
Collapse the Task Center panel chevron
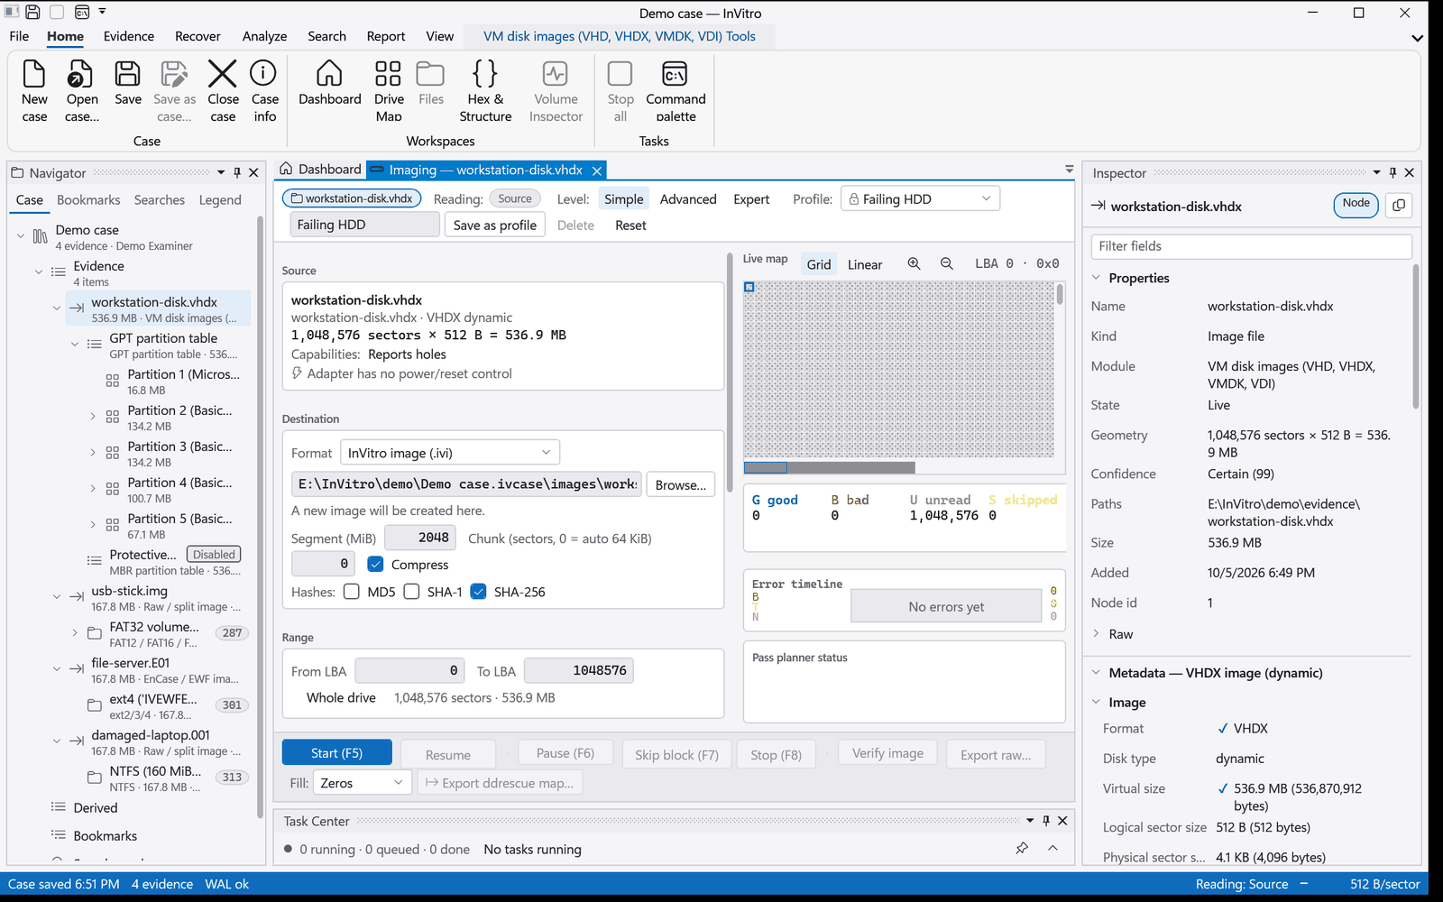(x=1052, y=849)
